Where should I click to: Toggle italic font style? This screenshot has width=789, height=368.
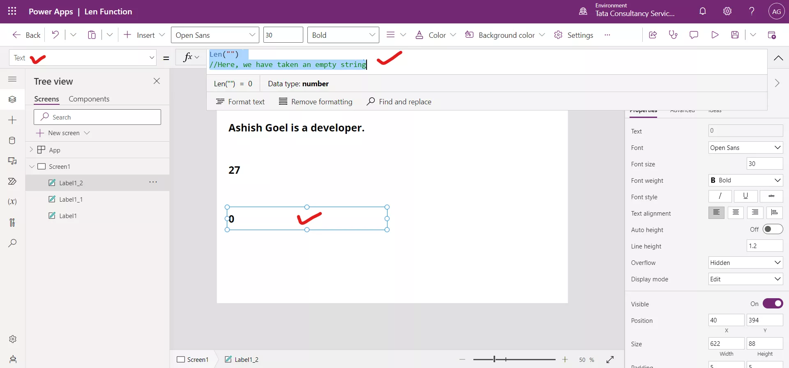(720, 196)
